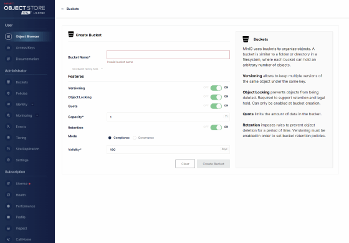Click the Events lambda icon
The image size is (349, 243).
9,126
